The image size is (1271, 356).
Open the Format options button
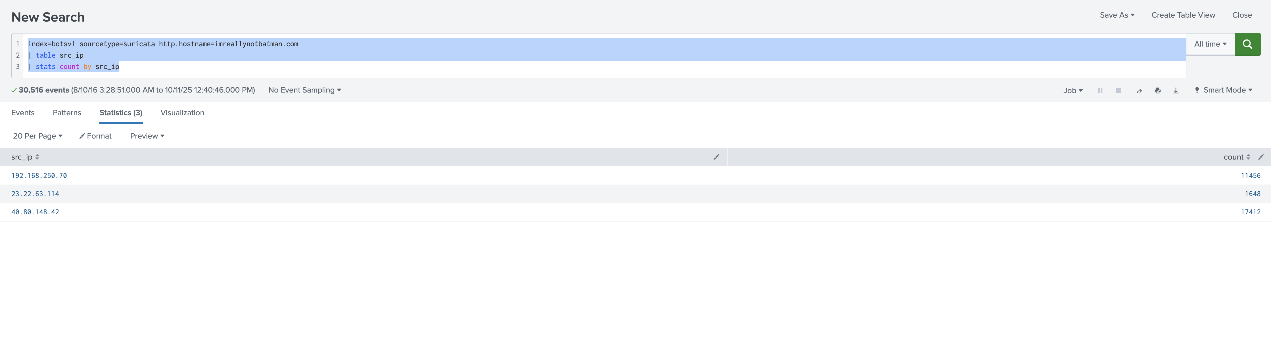[x=96, y=136]
